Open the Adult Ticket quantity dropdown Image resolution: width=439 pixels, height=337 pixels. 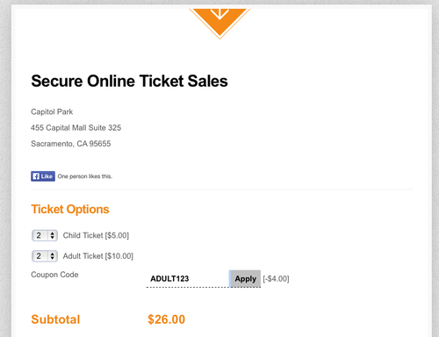pyautogui.click(x=45, y=256)
